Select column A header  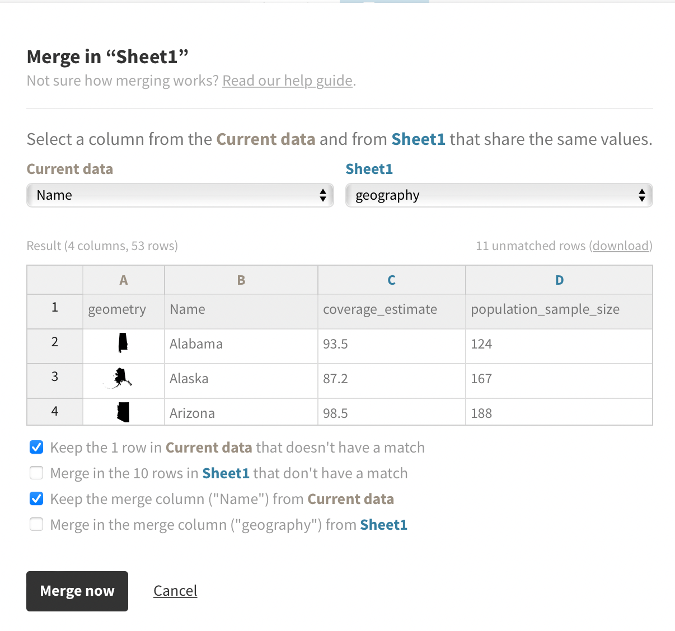[x=124, y=280]
